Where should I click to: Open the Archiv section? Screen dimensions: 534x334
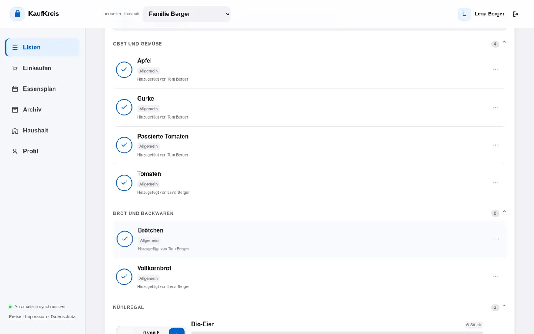point(42,110)
